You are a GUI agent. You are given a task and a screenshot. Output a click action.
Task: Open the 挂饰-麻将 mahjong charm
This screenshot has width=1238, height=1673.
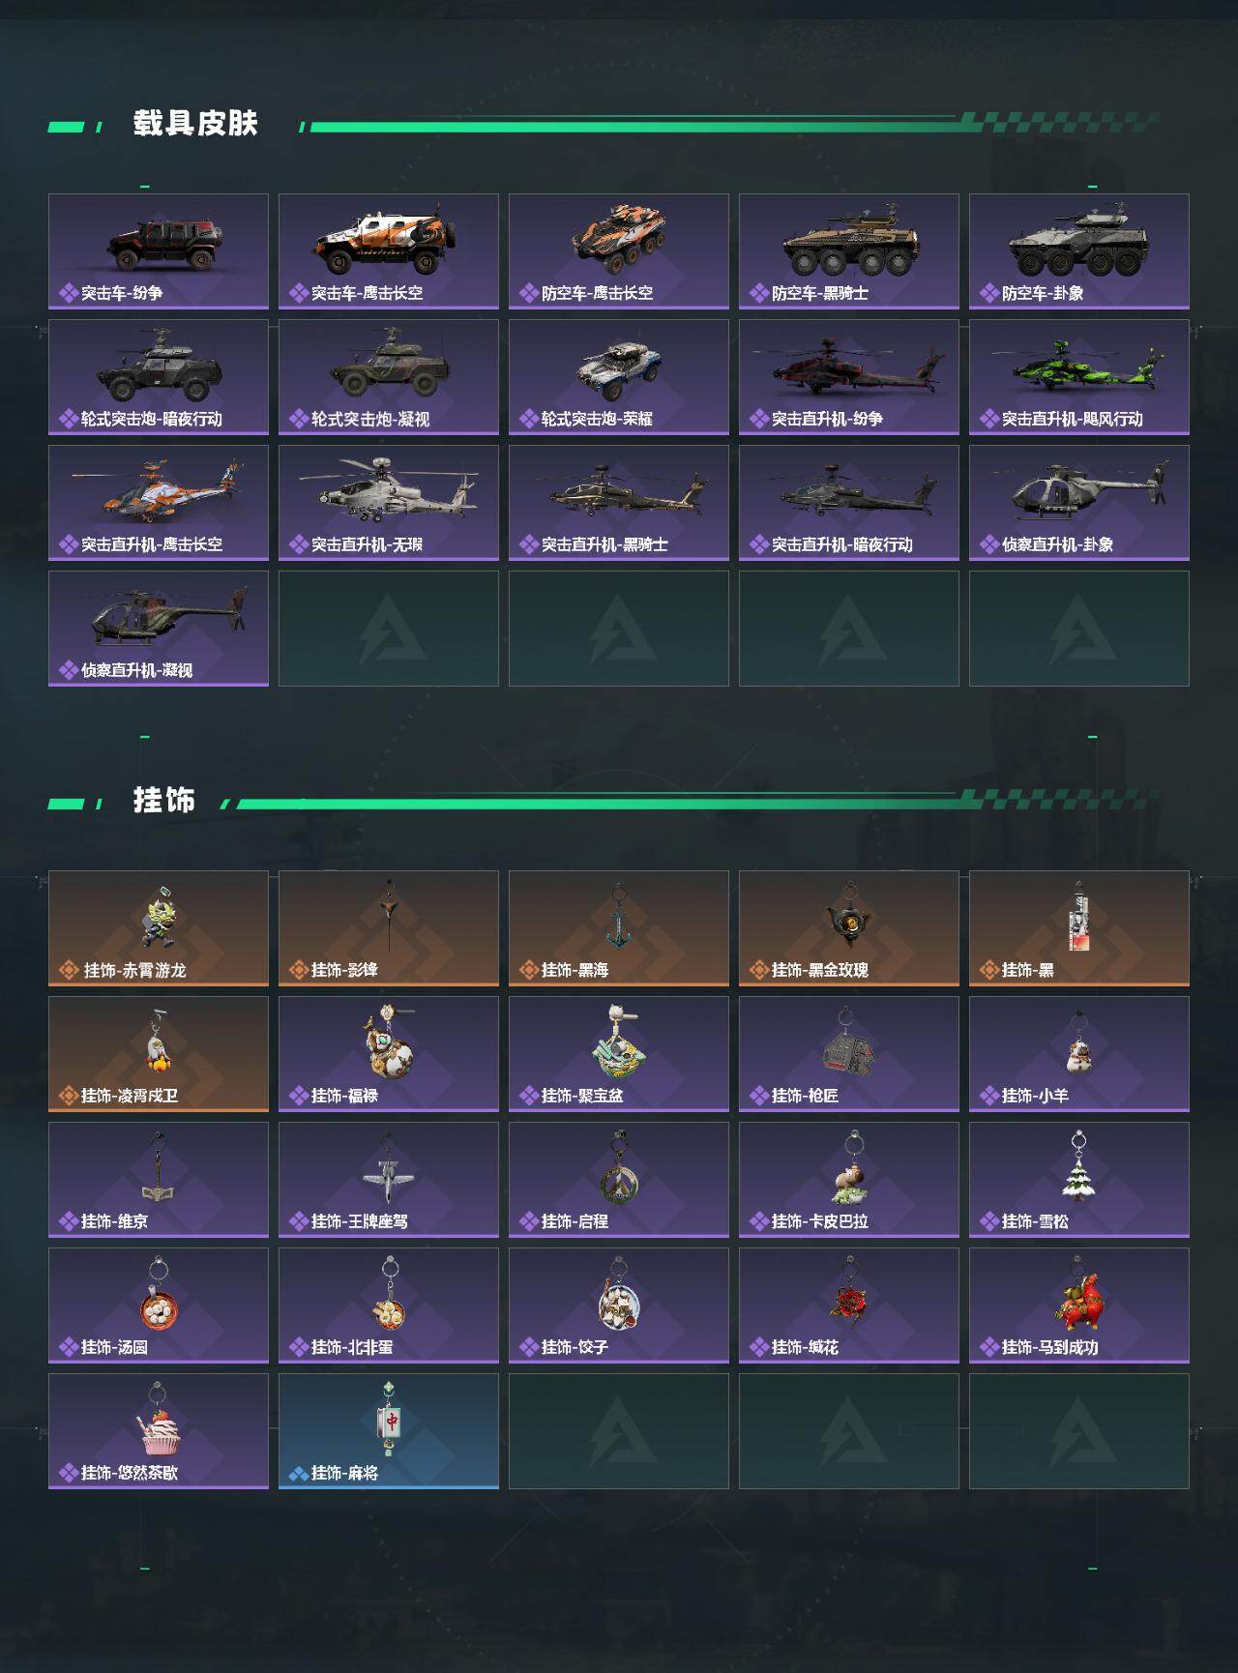tap(389, 1431)
